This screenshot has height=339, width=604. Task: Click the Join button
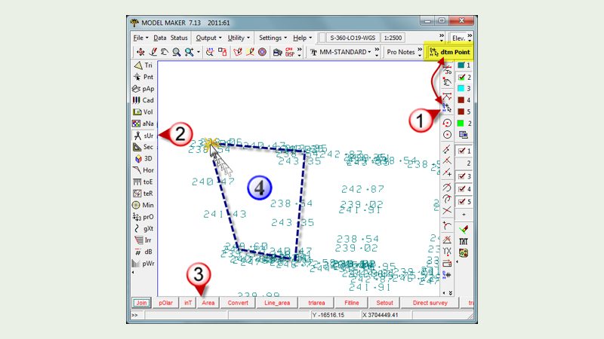coord(141,303)
